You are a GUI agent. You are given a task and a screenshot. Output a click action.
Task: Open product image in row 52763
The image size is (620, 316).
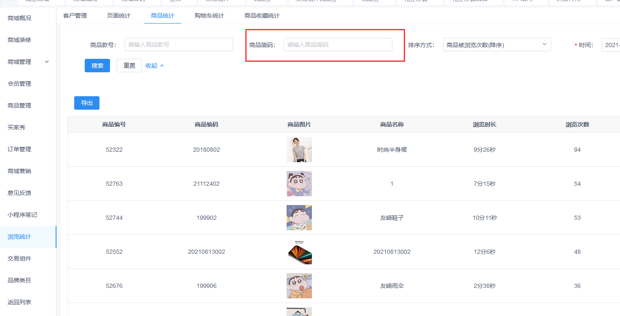pos(299,184)
